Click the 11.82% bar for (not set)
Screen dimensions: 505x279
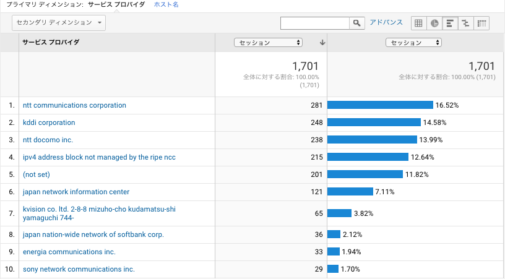tap(365, 174)
